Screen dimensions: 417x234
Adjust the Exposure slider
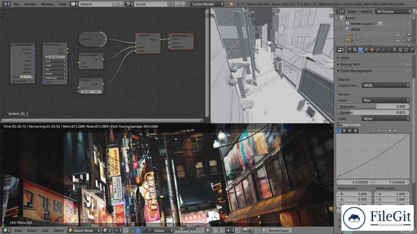pyautogui.click(x=373, y=107)
